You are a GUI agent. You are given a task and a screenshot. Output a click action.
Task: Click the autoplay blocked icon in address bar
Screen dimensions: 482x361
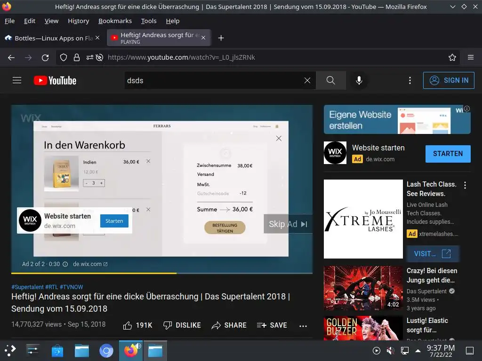point(99,57)
